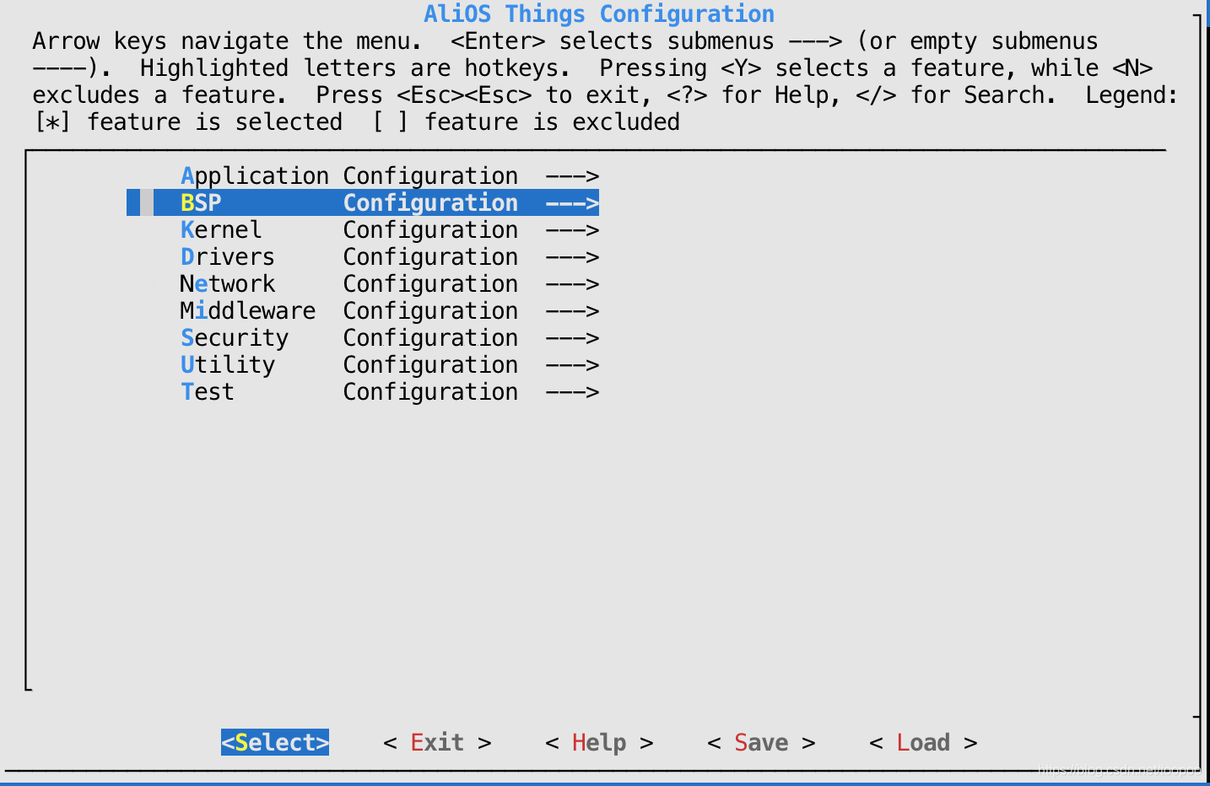1210x786 pixels.
Task: Click the < Help > button
Action: pos(599,742)
